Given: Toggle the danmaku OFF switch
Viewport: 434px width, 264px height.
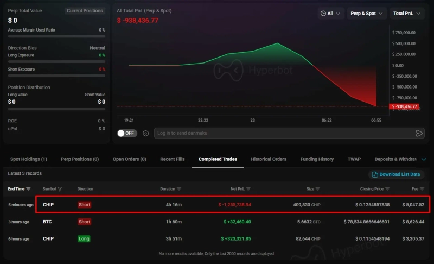Looking at the screenshot, I should [x=127, y=133].
